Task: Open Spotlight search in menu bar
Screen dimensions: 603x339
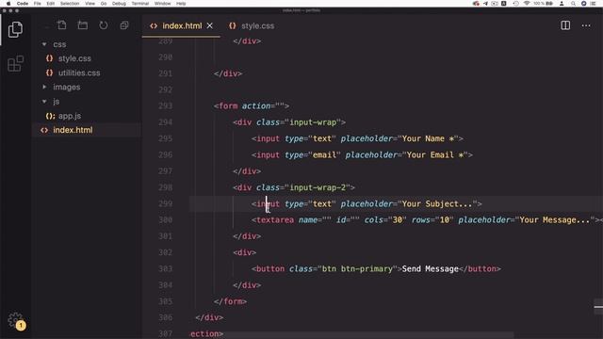Action: point(573,4)
